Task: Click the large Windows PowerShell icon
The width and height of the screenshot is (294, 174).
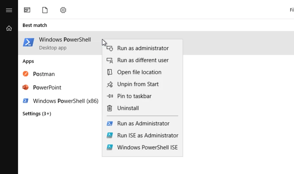Action: [x=29, y=42]
